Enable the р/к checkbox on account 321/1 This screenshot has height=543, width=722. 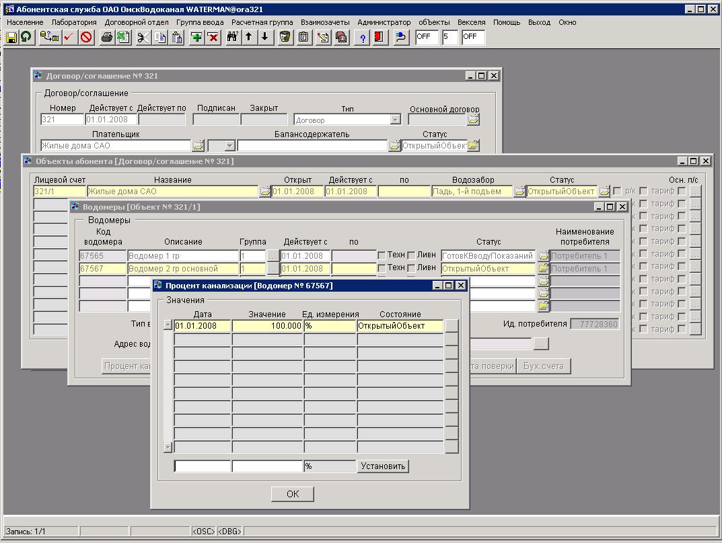point(618,192)
